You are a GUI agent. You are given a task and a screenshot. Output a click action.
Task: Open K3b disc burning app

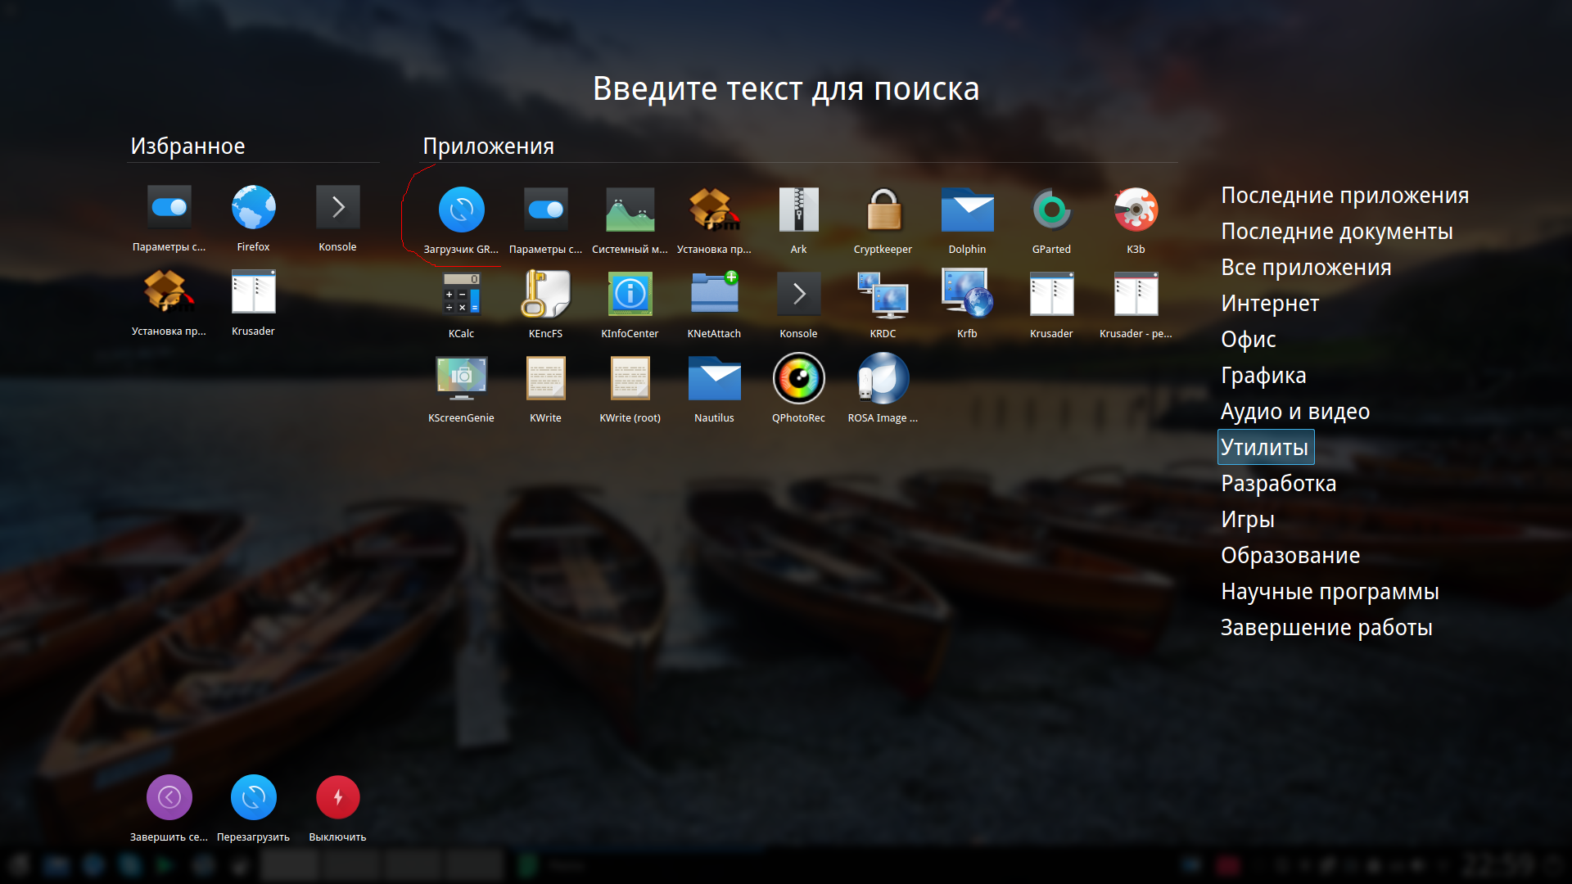tap(1136, 210)
